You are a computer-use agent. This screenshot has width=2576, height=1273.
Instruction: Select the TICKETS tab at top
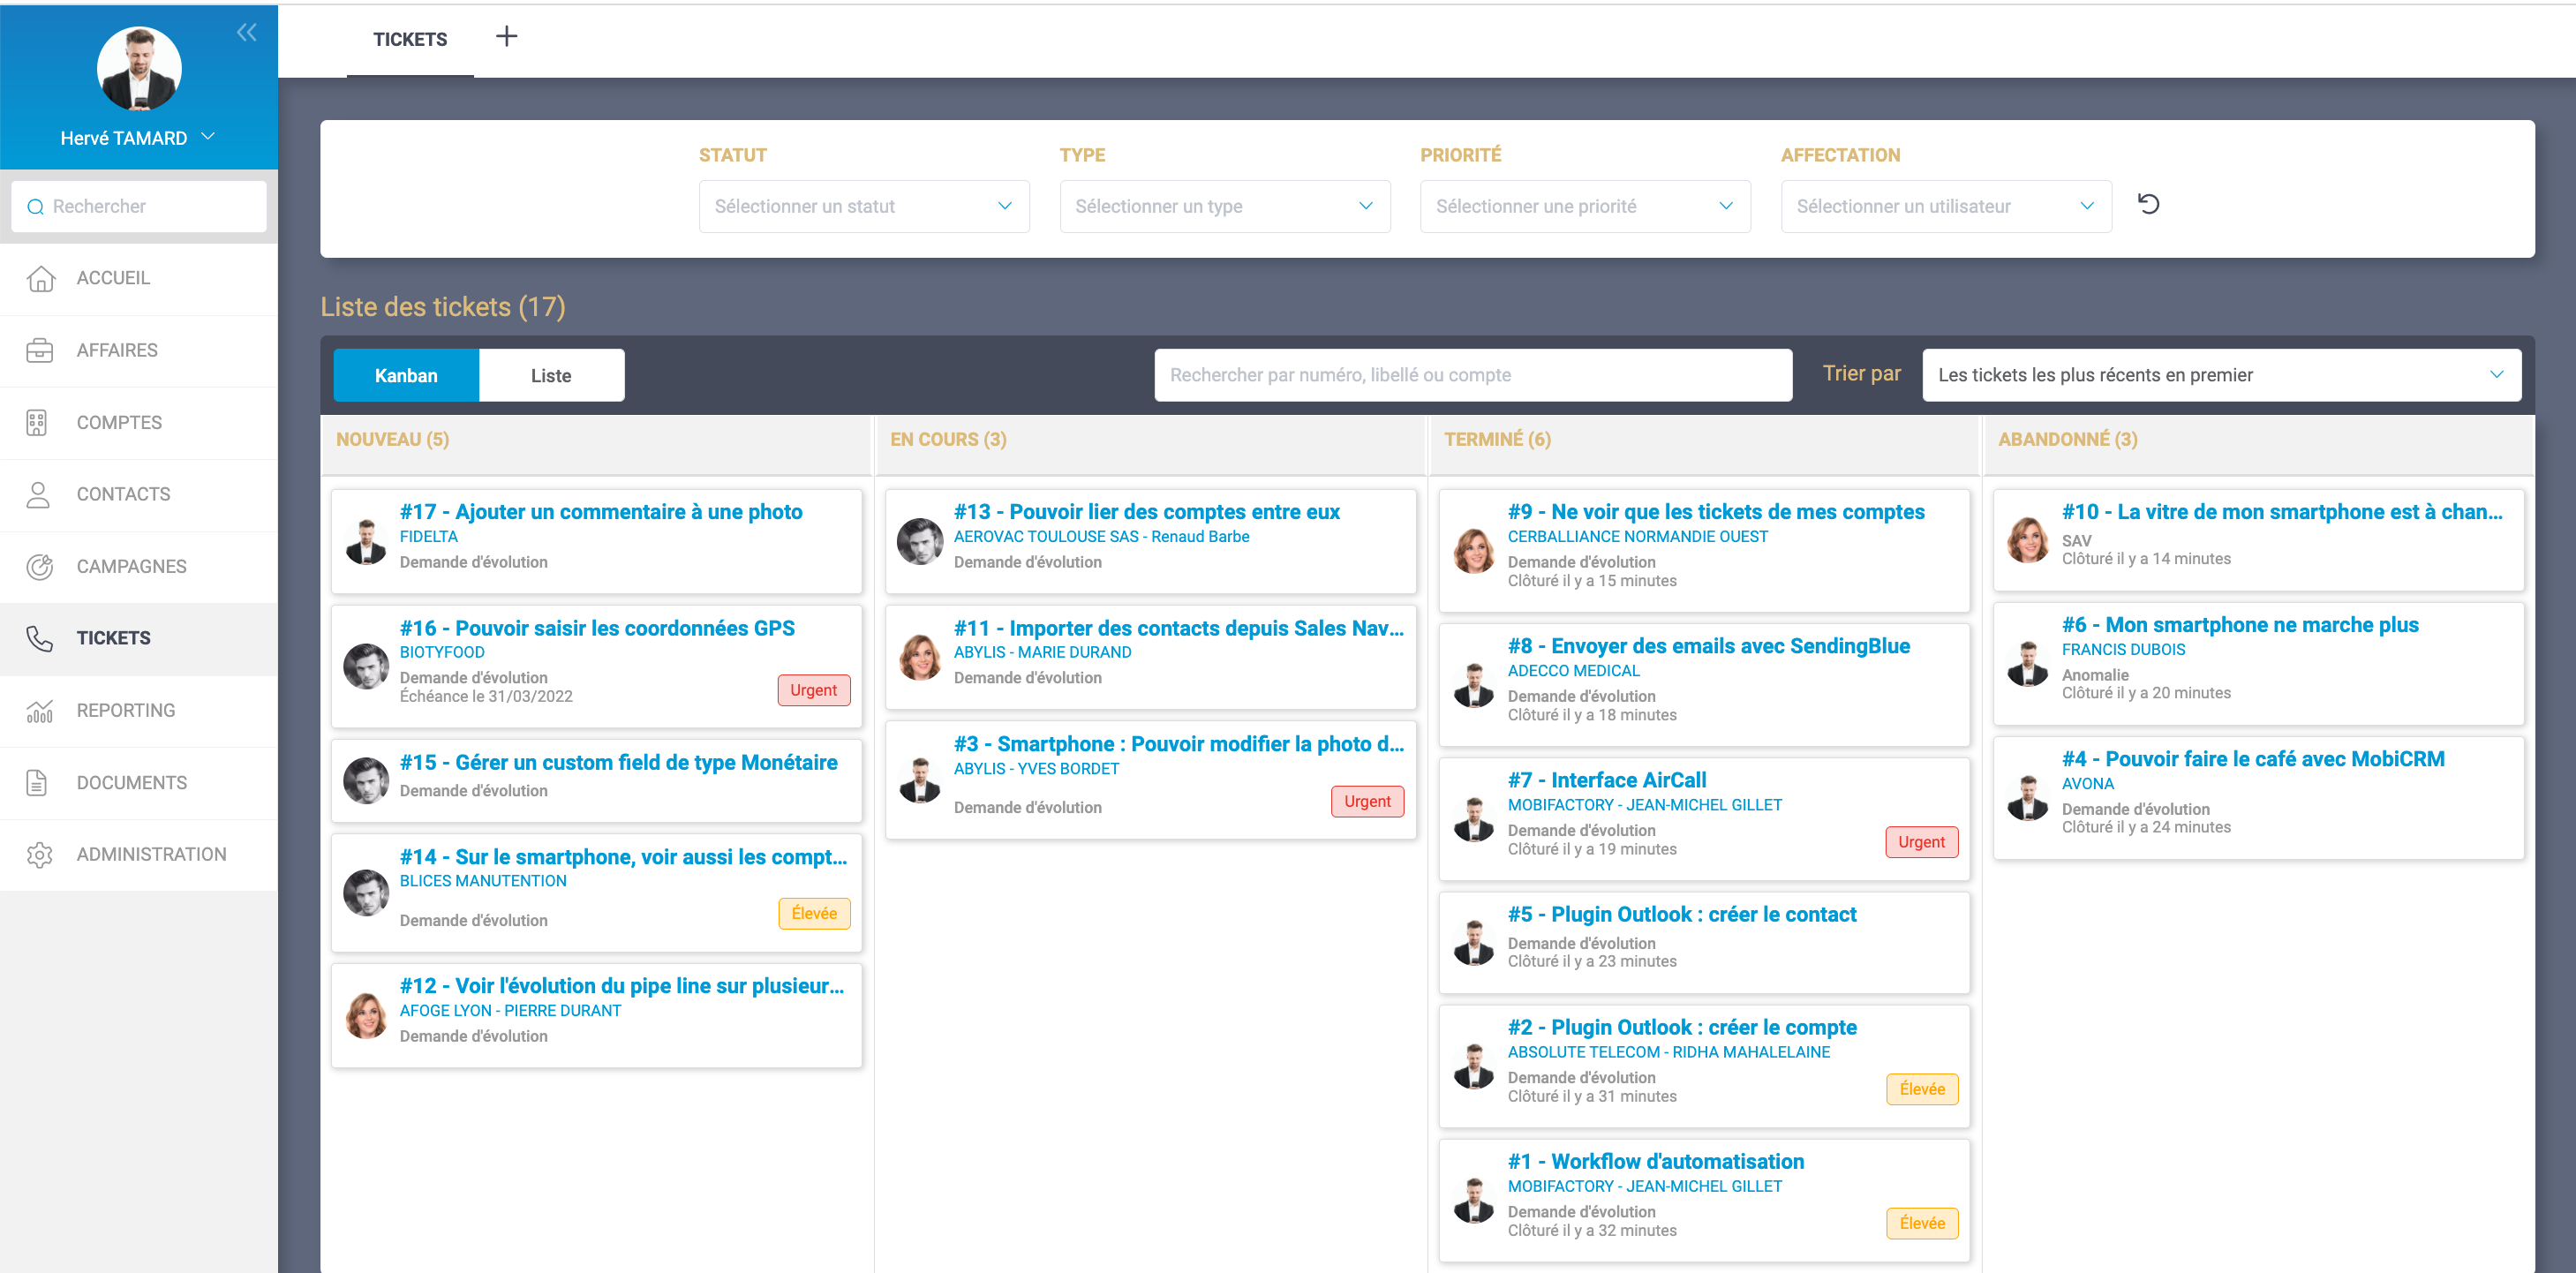(x=410, y=39)
